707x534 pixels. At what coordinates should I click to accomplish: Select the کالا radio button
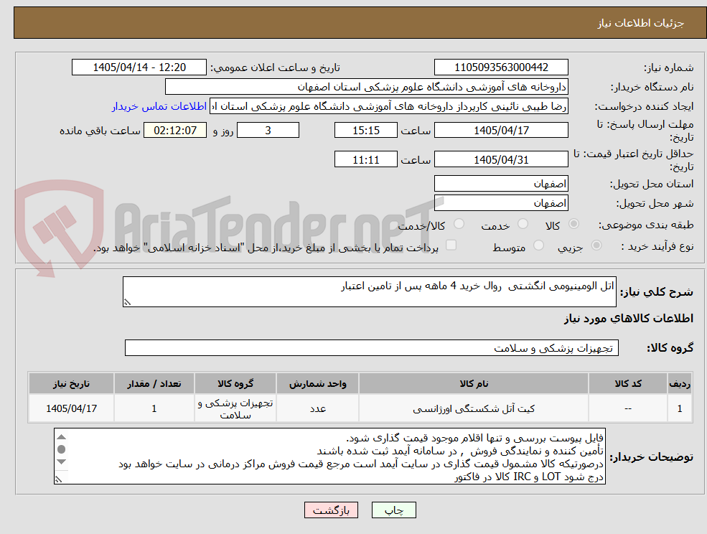(573, 224)
